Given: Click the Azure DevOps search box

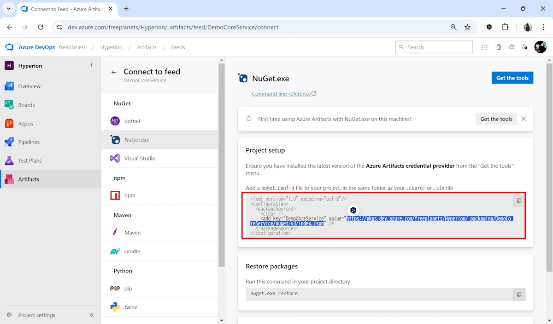Looking at the screenshot, I should [x=434, y=47].
